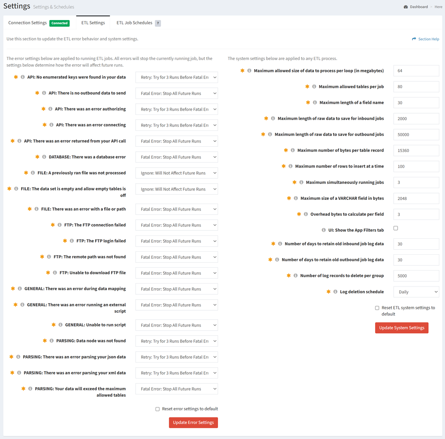Open the Log deletion schedule dropdown
This screenshot has height=439, width=445.
[416, 292]
